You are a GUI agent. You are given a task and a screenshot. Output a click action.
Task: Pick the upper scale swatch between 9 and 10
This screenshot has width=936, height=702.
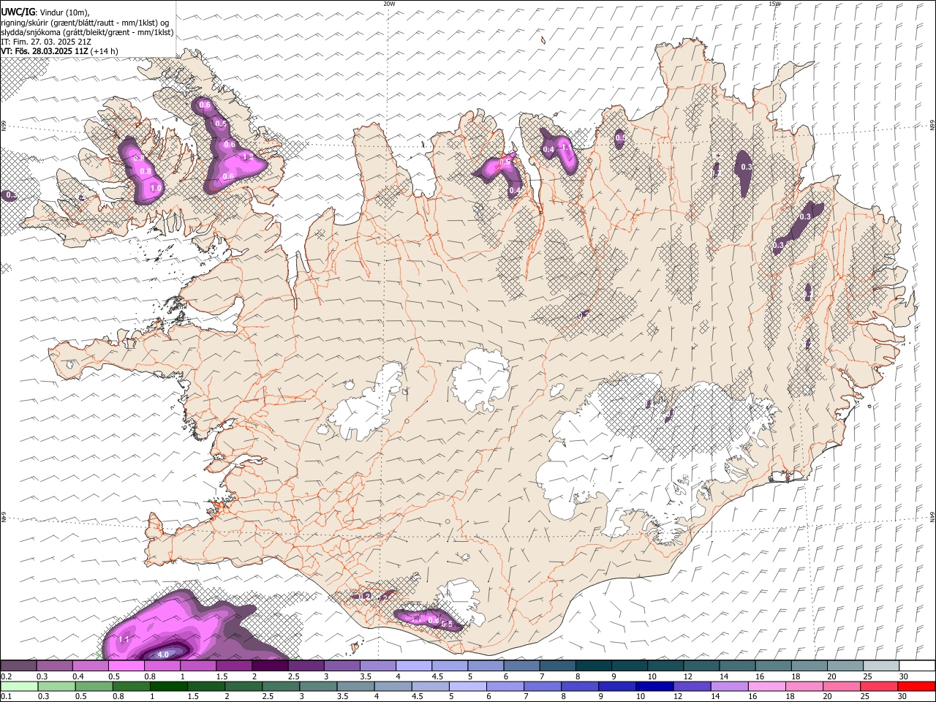(630, 665)
